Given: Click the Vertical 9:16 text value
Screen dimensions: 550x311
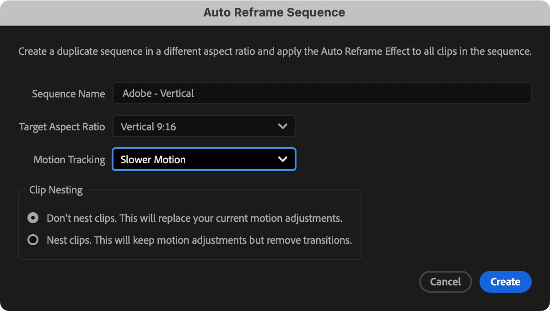Looking at the screenshot, I should click(148, 127).
